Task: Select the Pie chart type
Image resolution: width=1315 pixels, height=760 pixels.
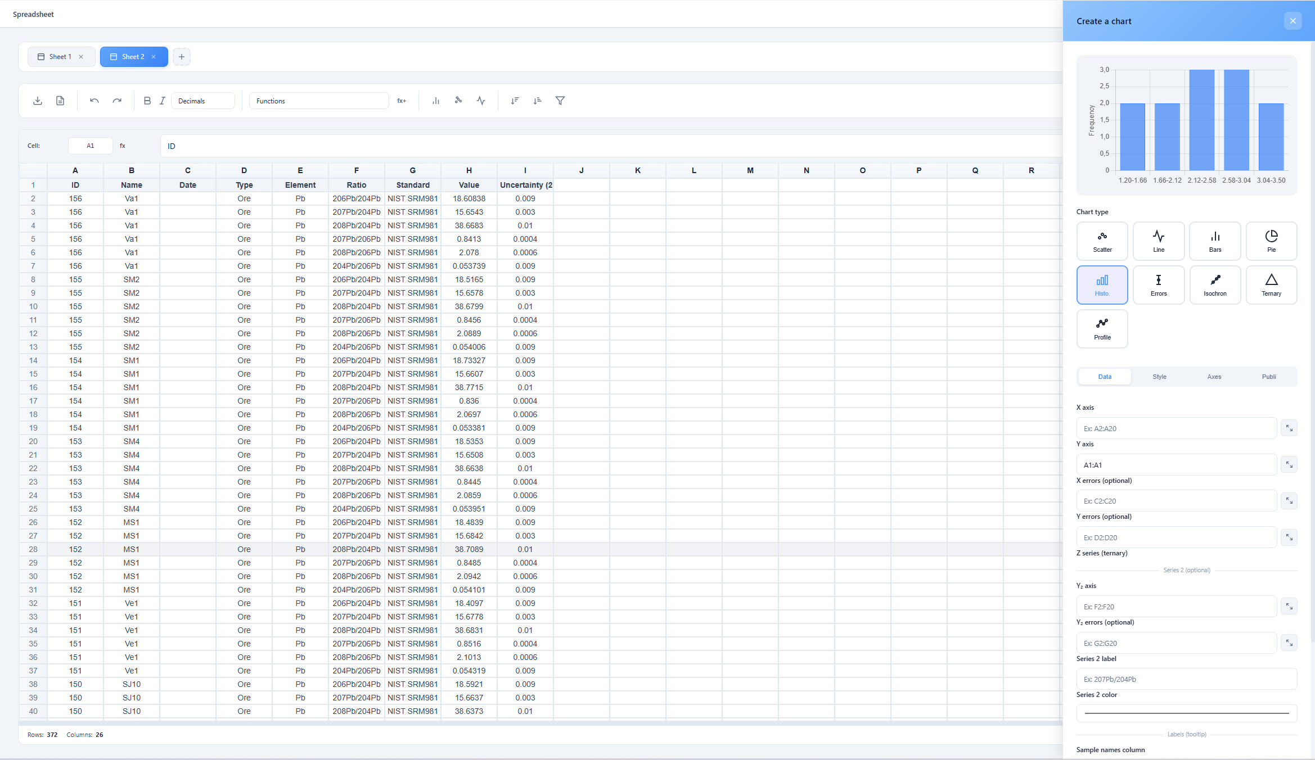Action: (x=1271, y=241)
